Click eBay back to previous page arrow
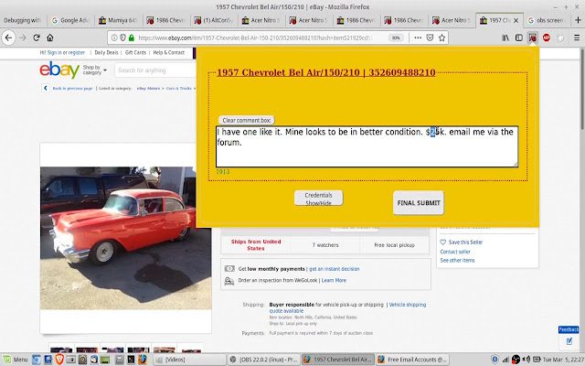Screen dimensions: 585x366 coord(46,88)
